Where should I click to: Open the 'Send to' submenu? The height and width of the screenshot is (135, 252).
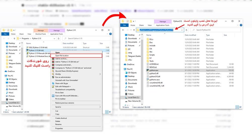(76, 107)
